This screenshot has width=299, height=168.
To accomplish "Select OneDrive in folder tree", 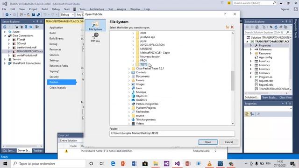I will tap(141, 100).
